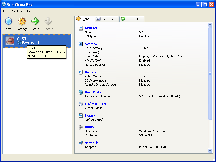Close the Sun VirtualBox window
Screen dimensions: 216x162
(211, 5)
